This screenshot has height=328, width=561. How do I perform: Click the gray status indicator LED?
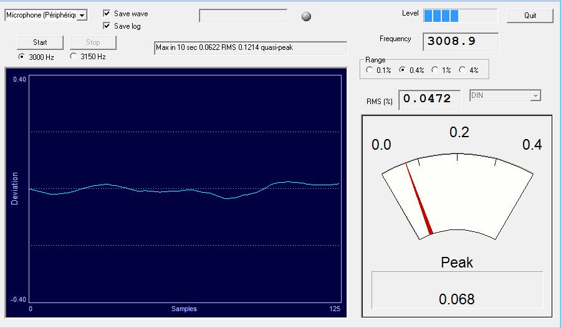306,17
